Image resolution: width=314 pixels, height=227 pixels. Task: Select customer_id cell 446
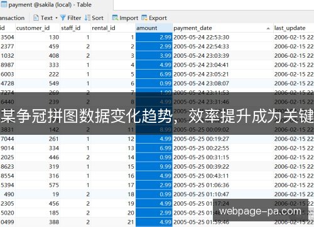click(38, 157)
